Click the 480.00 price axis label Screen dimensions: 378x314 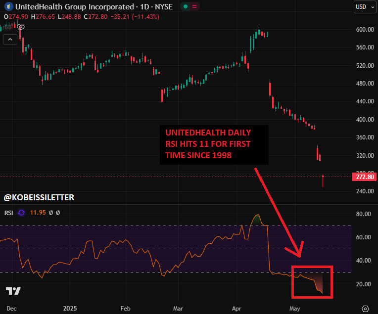point(365,84)
